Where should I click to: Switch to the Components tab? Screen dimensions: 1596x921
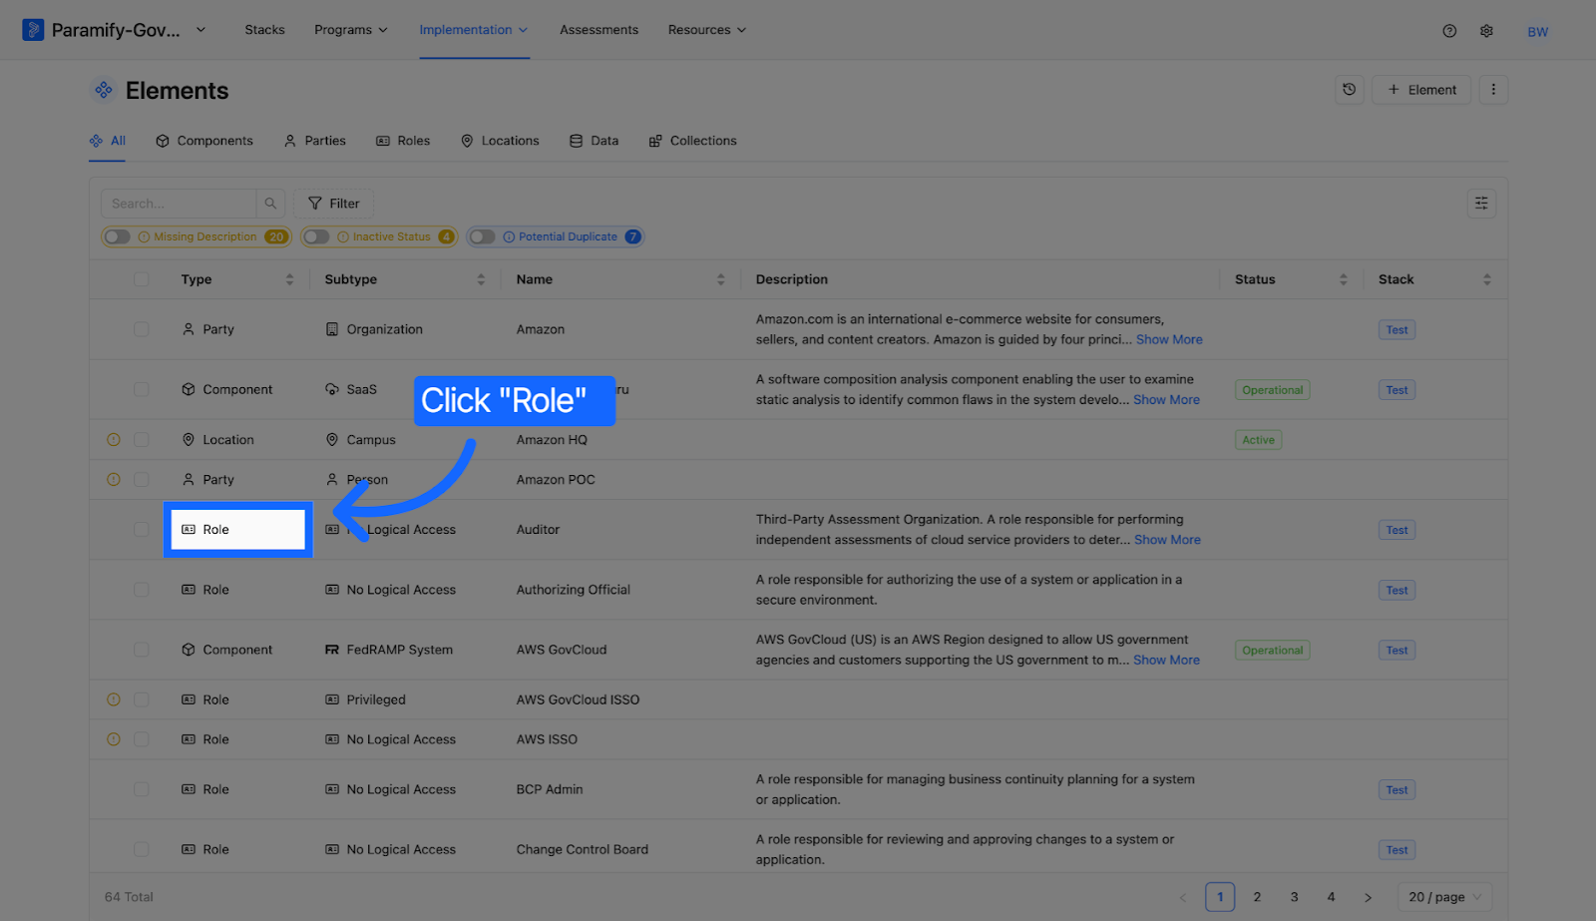point(204,141)
